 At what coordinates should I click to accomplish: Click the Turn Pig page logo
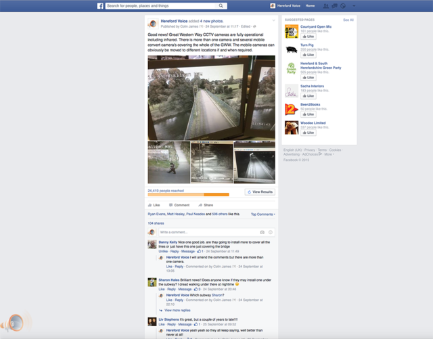[292, 49]
